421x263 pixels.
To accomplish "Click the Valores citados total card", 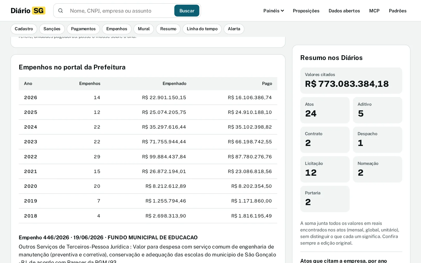I will 351,80.
